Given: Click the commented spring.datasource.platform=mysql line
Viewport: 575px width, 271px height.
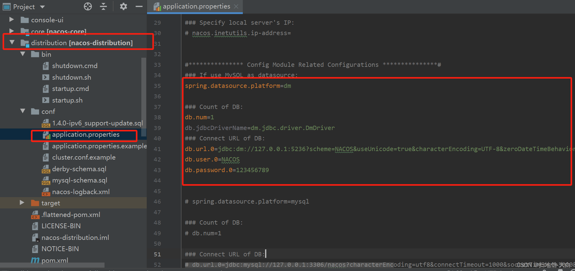Looking at the screenshot, I should [247, 201].
